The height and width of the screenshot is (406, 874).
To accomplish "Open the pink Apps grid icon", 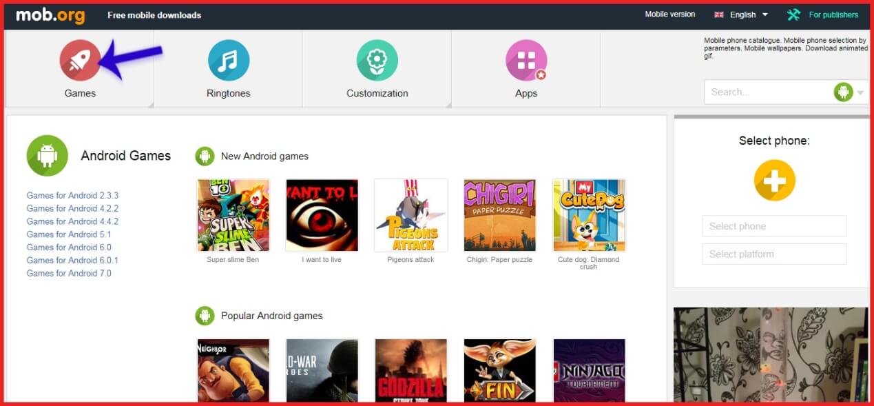I will pyautogui.click(x=526, y=60).
